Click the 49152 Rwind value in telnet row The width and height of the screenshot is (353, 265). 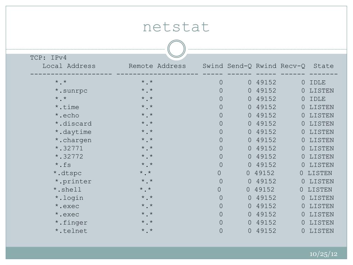(x=266, y=231)
